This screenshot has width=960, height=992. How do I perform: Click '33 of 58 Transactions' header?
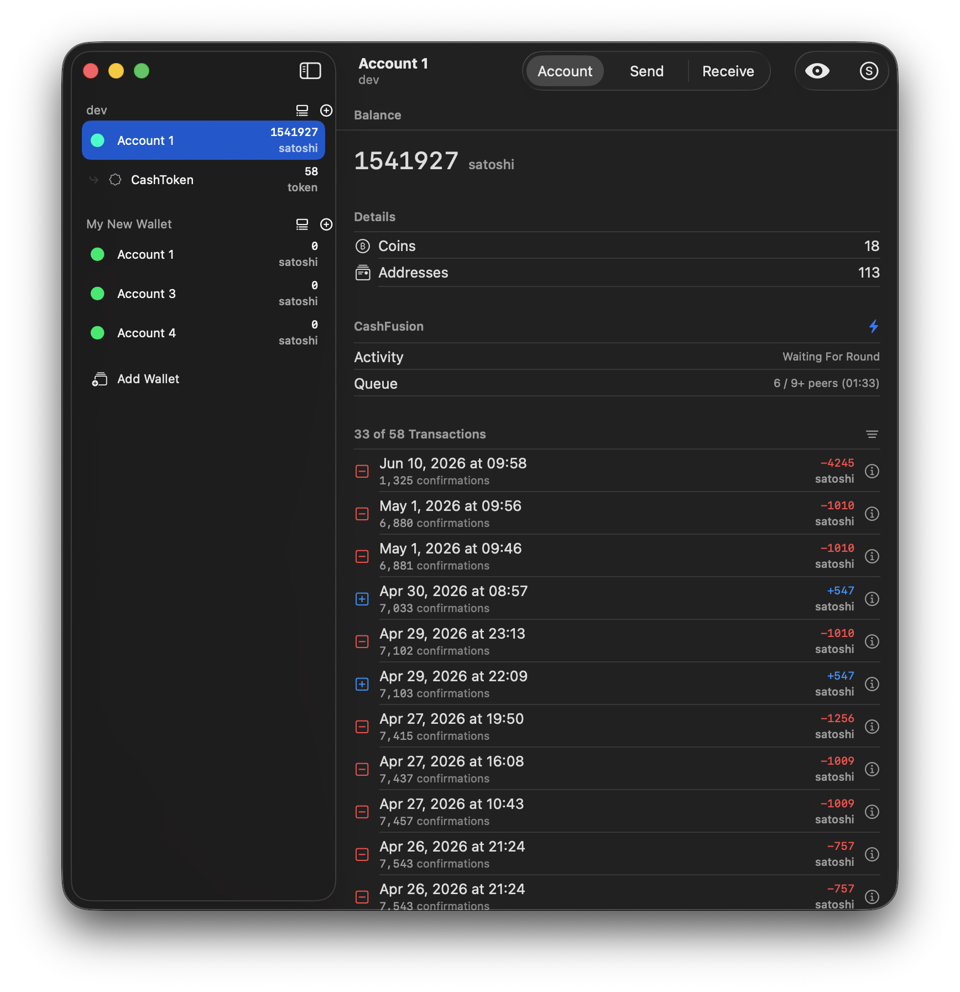click(420, 434)
